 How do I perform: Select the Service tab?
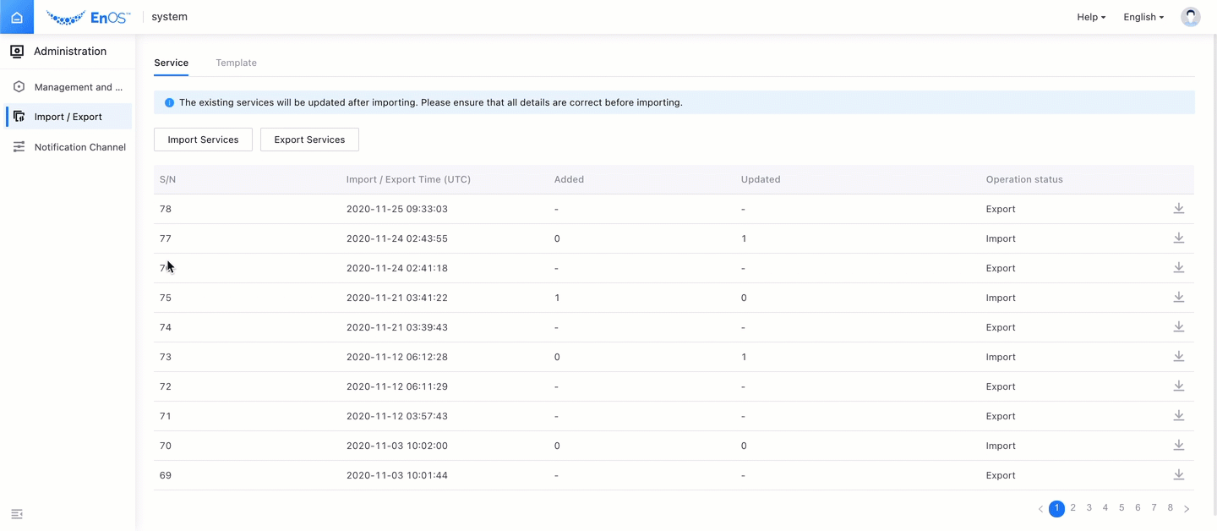pos(171,63)
